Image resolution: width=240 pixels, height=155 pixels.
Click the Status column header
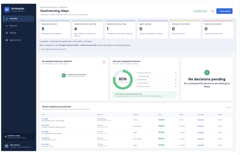160,114
